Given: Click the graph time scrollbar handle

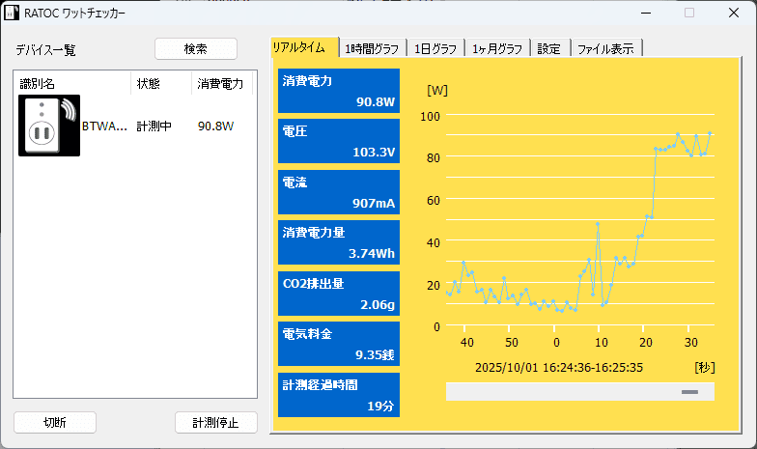Looking at the screenshot, I should pyautogui.click(x=688, y=392).
